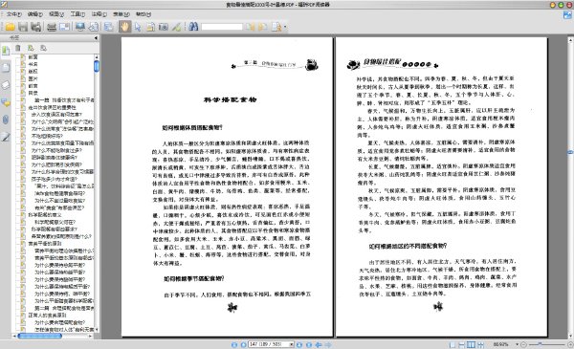Go to Last Page button in status bar
The image size is (574, 349).
[309, 344]
